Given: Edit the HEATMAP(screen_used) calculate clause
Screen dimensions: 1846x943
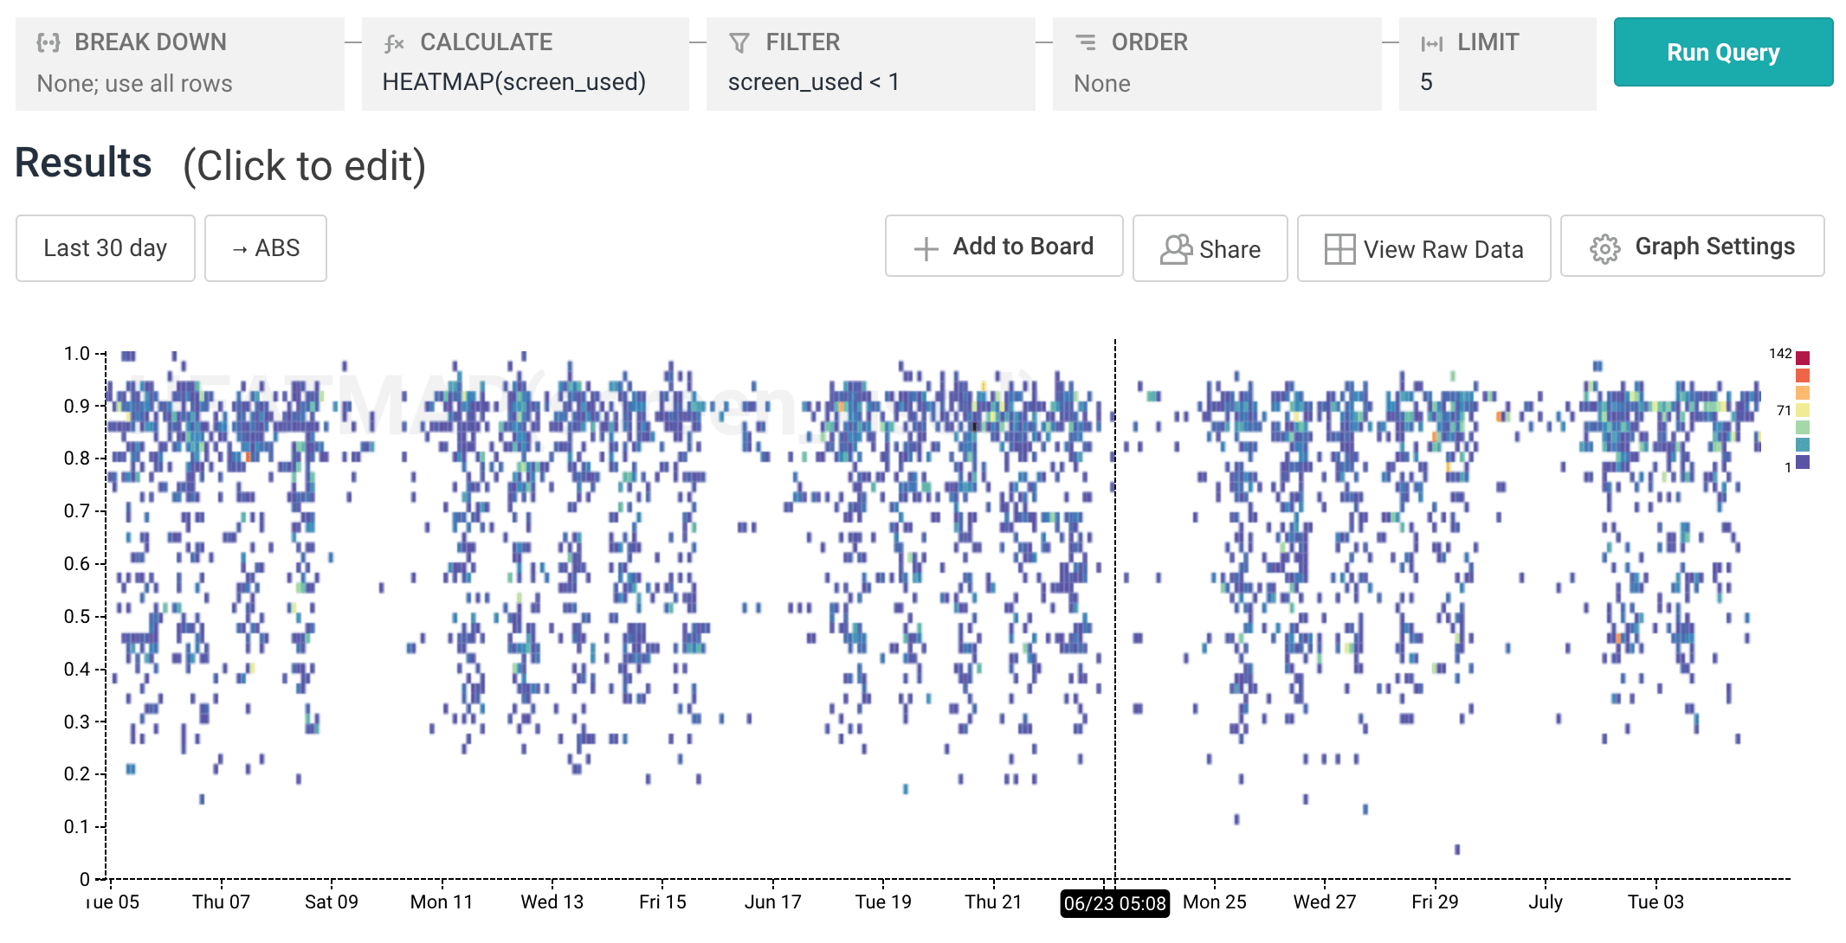Looking at the screenshot, I should [x=513, y=82].
